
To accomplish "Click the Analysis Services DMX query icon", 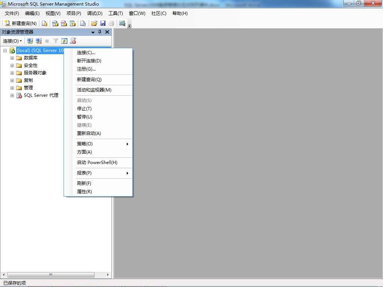I will coord(64,23).
